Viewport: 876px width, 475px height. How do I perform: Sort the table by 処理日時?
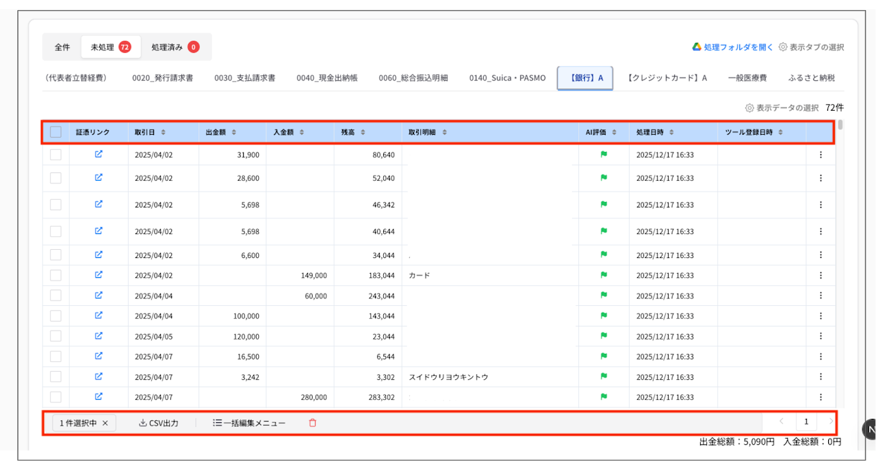click(671, 132)
